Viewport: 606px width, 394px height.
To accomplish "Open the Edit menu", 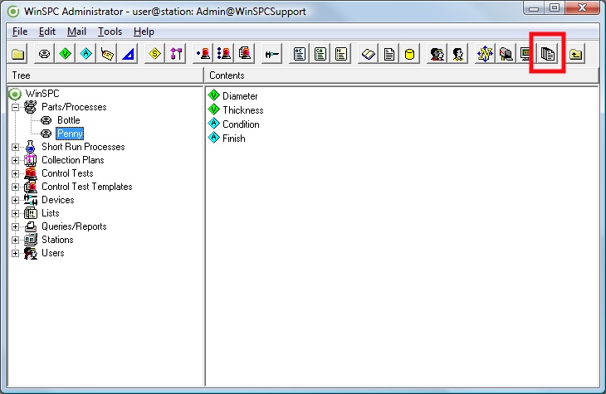I will click(x=47, y=32).
